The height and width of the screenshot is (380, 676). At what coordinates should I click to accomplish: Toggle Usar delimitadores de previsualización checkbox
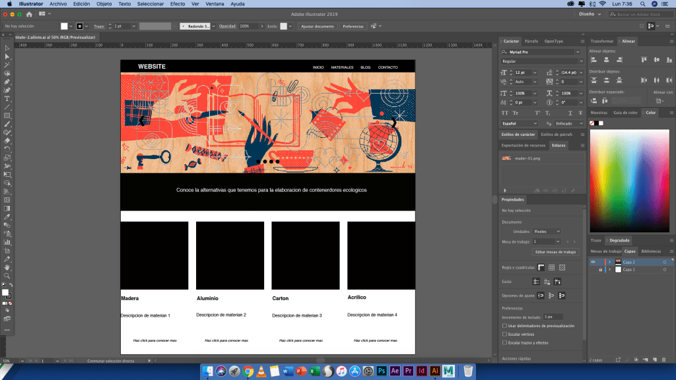click(x=505, y=326)
